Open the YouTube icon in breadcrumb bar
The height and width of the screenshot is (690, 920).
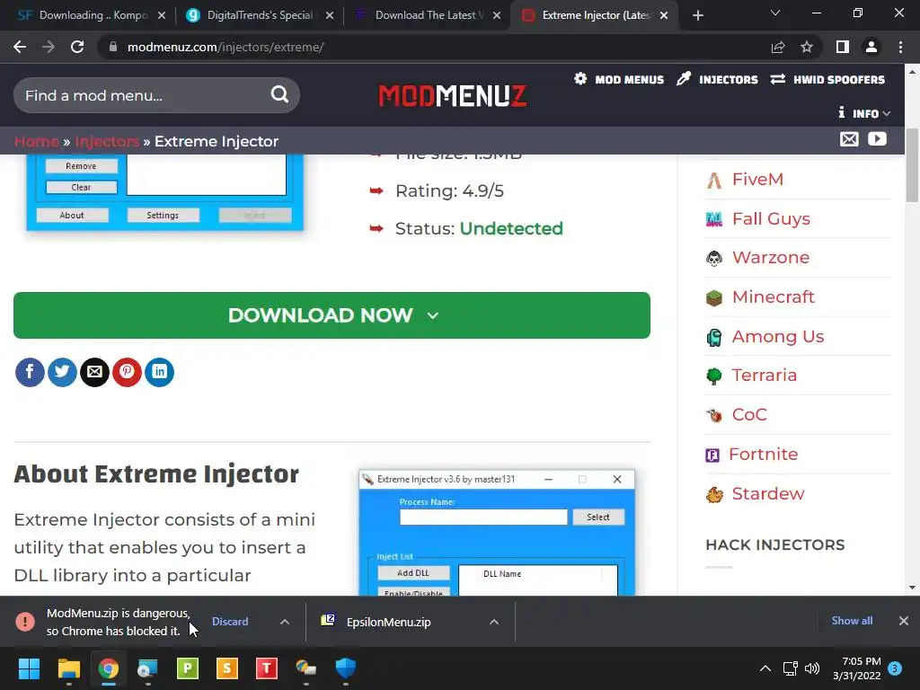pos(877,139)
